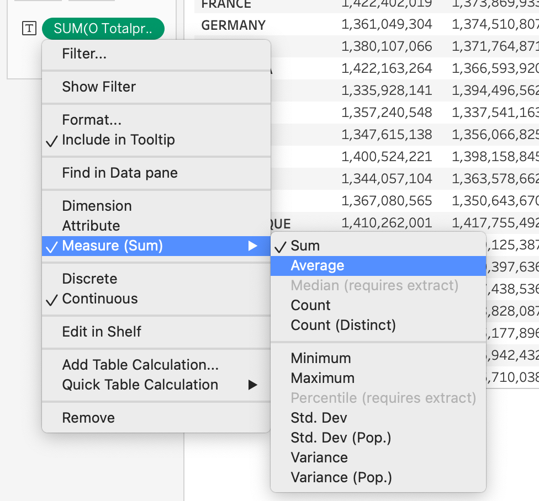The width and height of the screenshot is (539, 501).
Task: Open the Filter... dialog
Action: pyautogui.click(x=84, y=54)
